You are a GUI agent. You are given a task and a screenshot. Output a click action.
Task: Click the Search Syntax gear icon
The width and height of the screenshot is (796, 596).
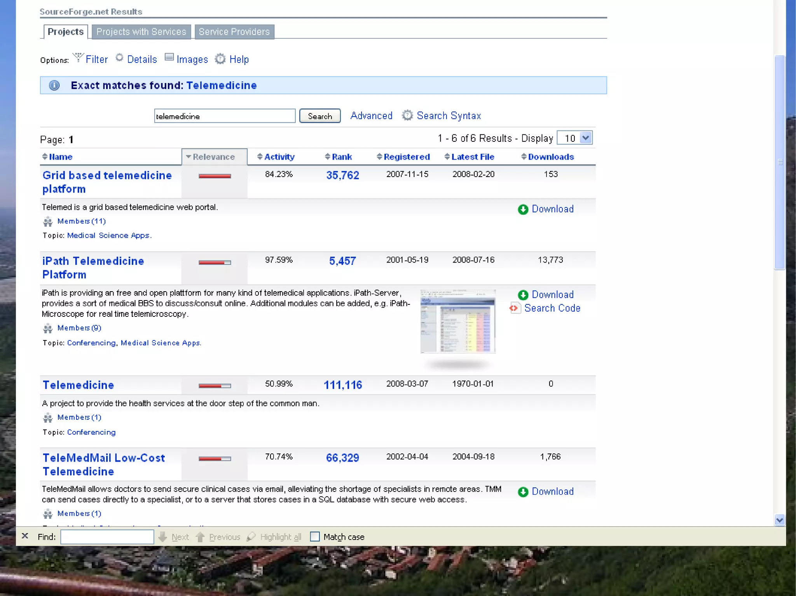pos(407,115)
